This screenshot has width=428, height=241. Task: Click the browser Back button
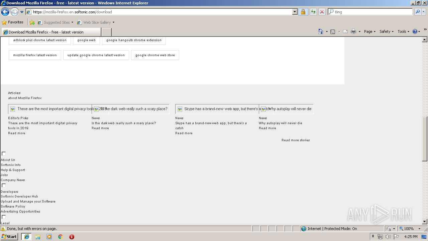point(5,12)
